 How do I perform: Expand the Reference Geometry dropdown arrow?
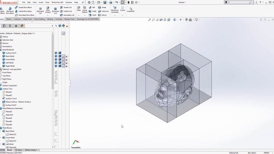pos(115,15)
